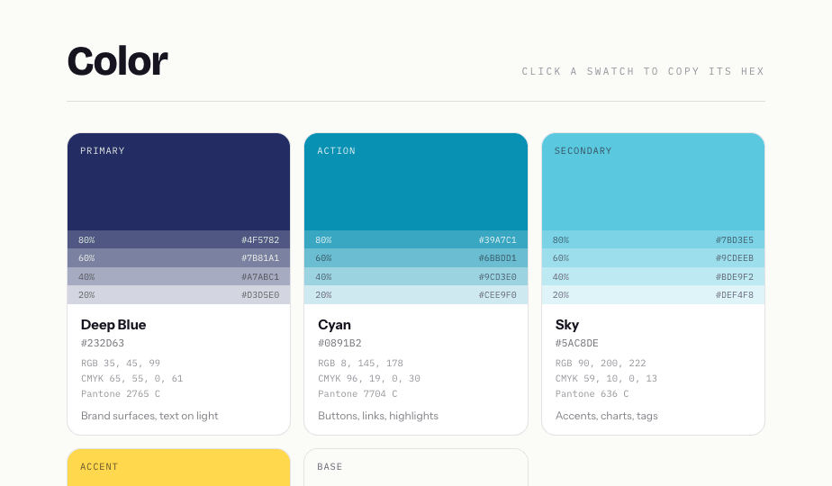Click the PRIMARY label on Deep Blue
This screenshot has width=832, height=486.
[x=103, y=150]
